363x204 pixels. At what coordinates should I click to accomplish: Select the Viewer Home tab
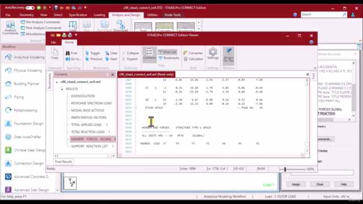point(69,42)
